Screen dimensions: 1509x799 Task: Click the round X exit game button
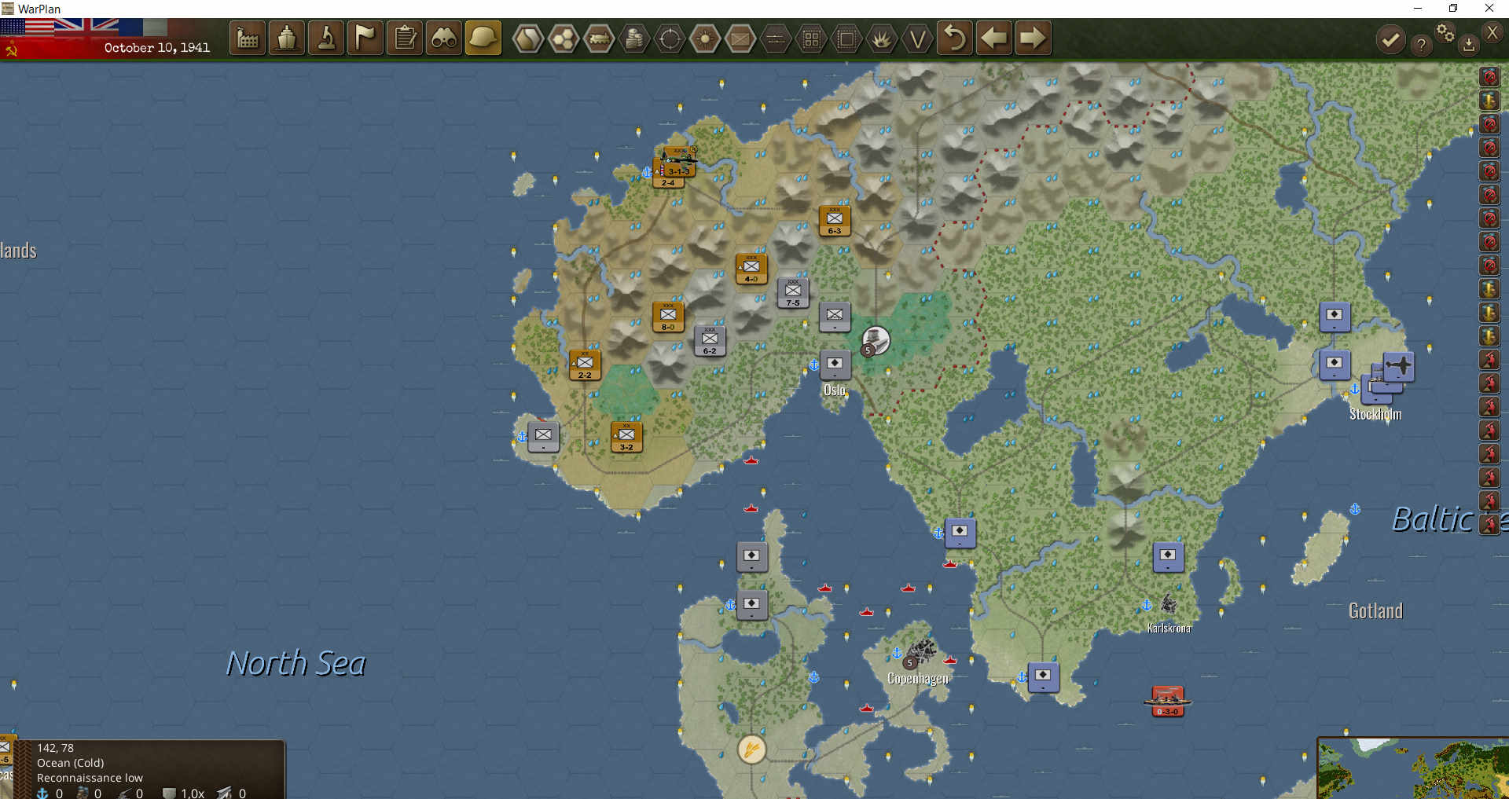coord(1492,32)
